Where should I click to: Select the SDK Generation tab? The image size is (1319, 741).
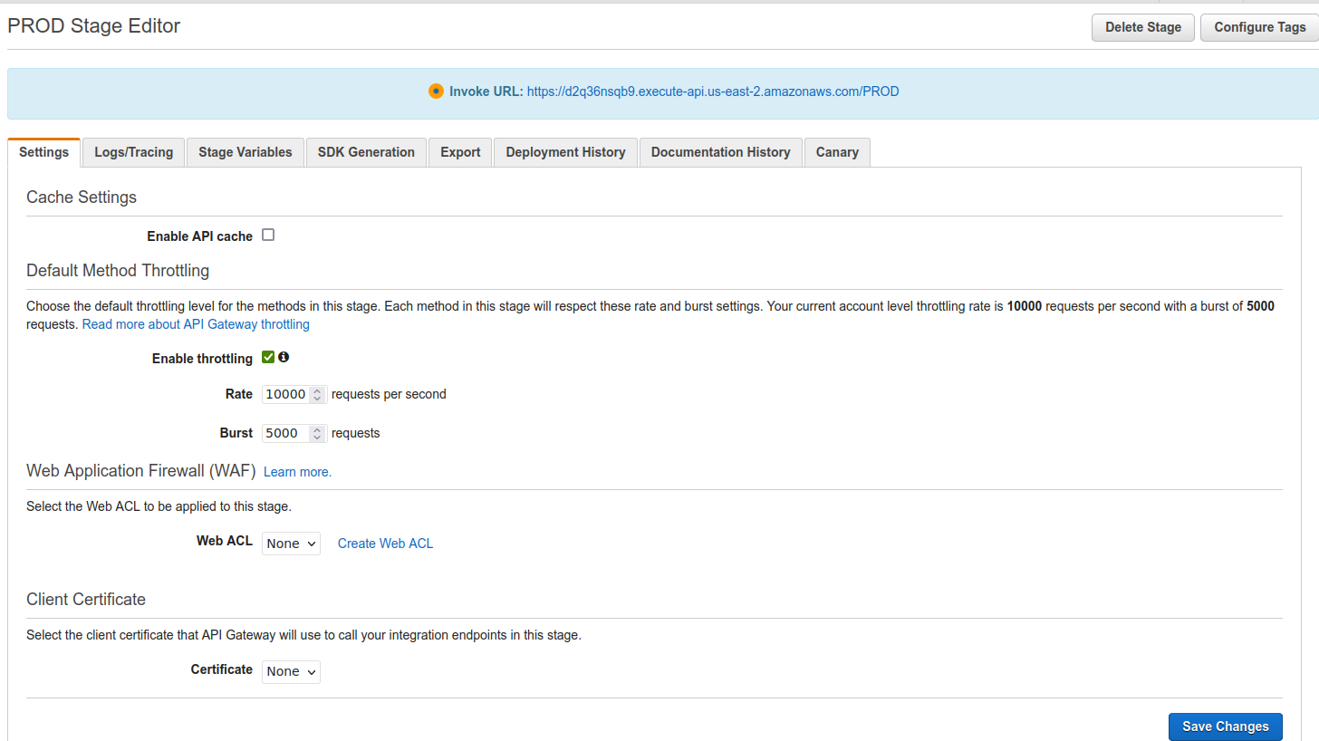[366, 151]
